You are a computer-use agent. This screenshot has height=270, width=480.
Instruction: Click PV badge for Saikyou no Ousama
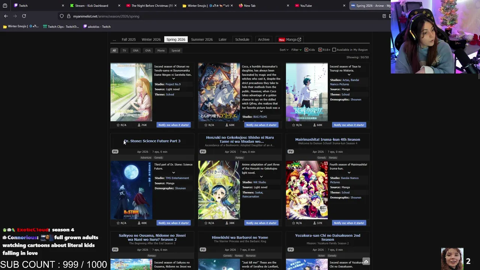[x=115, y=249]
